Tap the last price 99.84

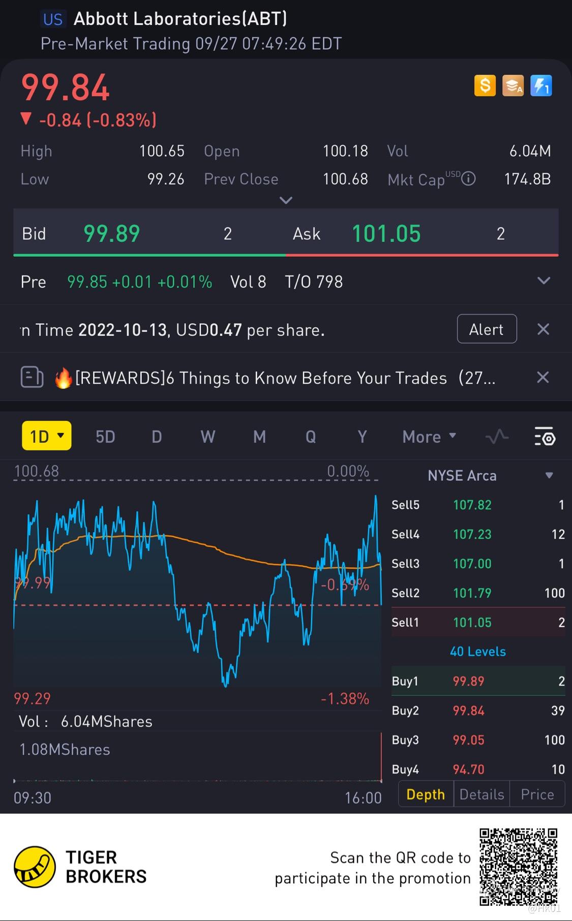(x=65, y=87)
